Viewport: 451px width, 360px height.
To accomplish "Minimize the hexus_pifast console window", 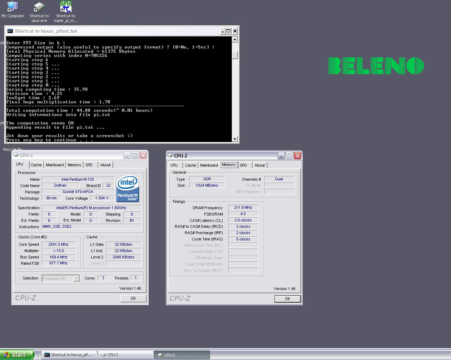I will pos(223,31).
